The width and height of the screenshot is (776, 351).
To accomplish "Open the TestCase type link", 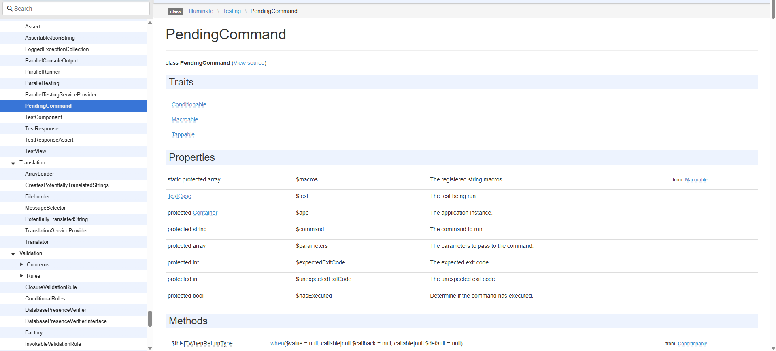I will point(179,196).
